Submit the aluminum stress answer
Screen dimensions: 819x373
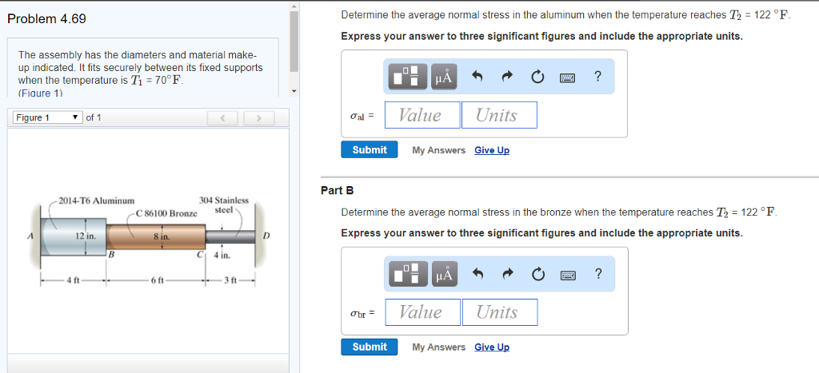tap(370, 150)
